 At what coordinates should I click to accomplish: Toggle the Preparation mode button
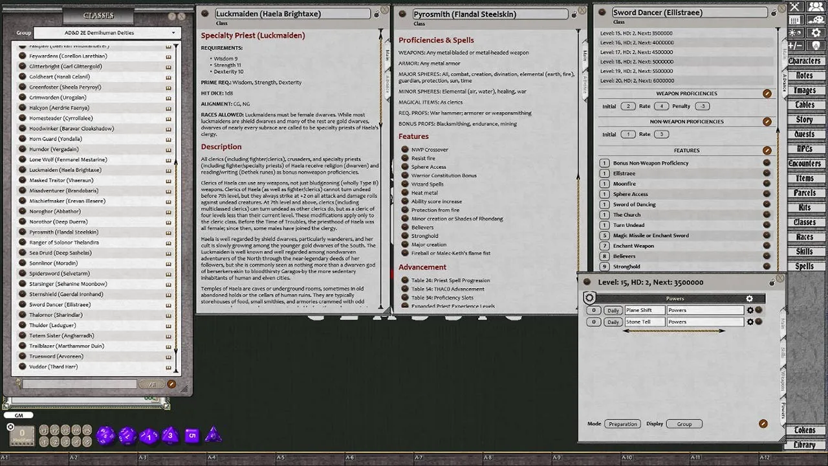pyautogui.click(x=623, y=424)
